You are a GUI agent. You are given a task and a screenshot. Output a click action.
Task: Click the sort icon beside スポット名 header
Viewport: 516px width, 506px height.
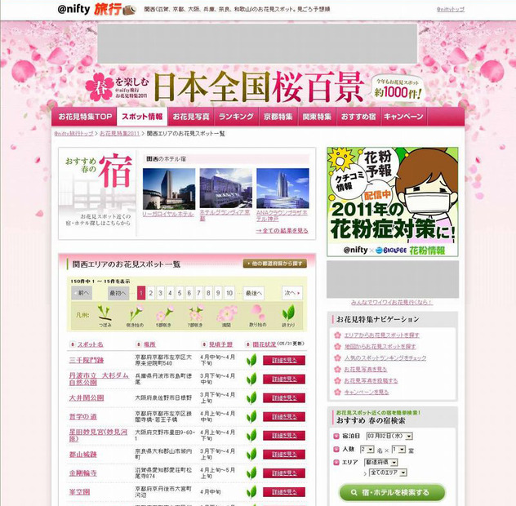pos(73,344)
